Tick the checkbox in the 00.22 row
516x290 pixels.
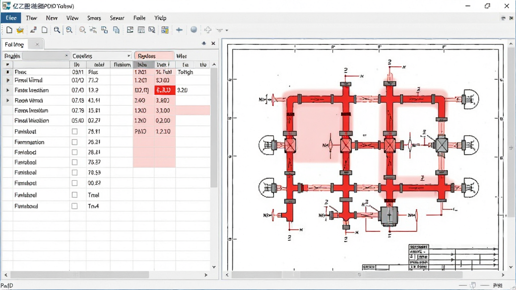point(75,183)
